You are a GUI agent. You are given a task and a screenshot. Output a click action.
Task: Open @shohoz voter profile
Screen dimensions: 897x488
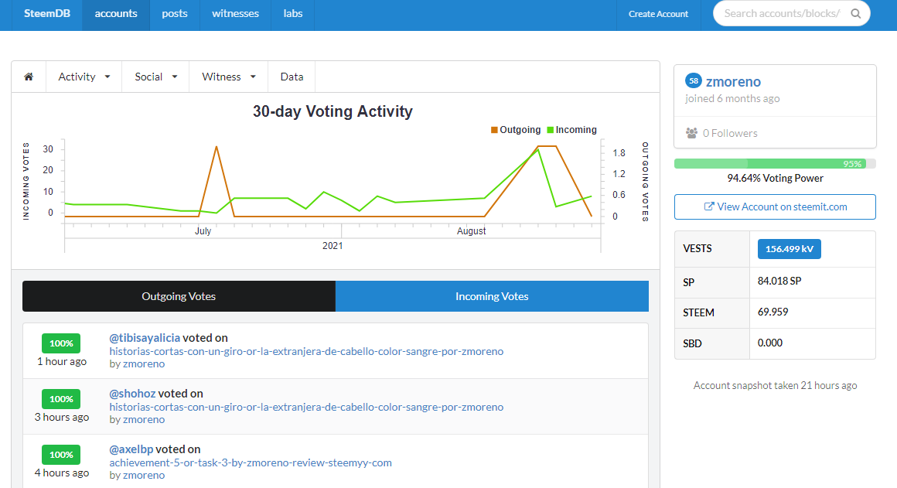(x=133, y=394)
